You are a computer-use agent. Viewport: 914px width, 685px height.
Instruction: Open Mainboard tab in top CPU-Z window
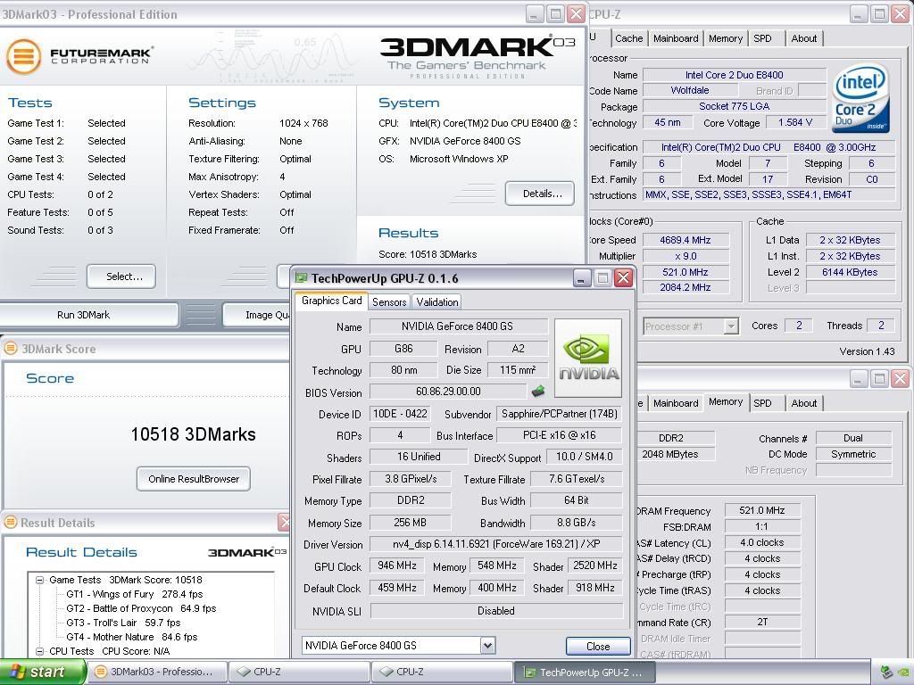[x=676, y=38]
